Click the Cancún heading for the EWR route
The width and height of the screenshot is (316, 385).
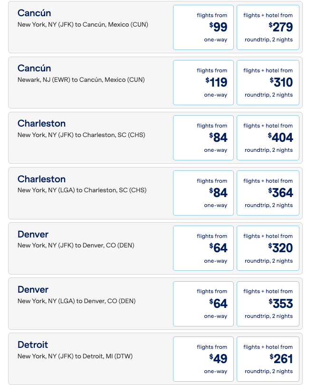(34, 68)
